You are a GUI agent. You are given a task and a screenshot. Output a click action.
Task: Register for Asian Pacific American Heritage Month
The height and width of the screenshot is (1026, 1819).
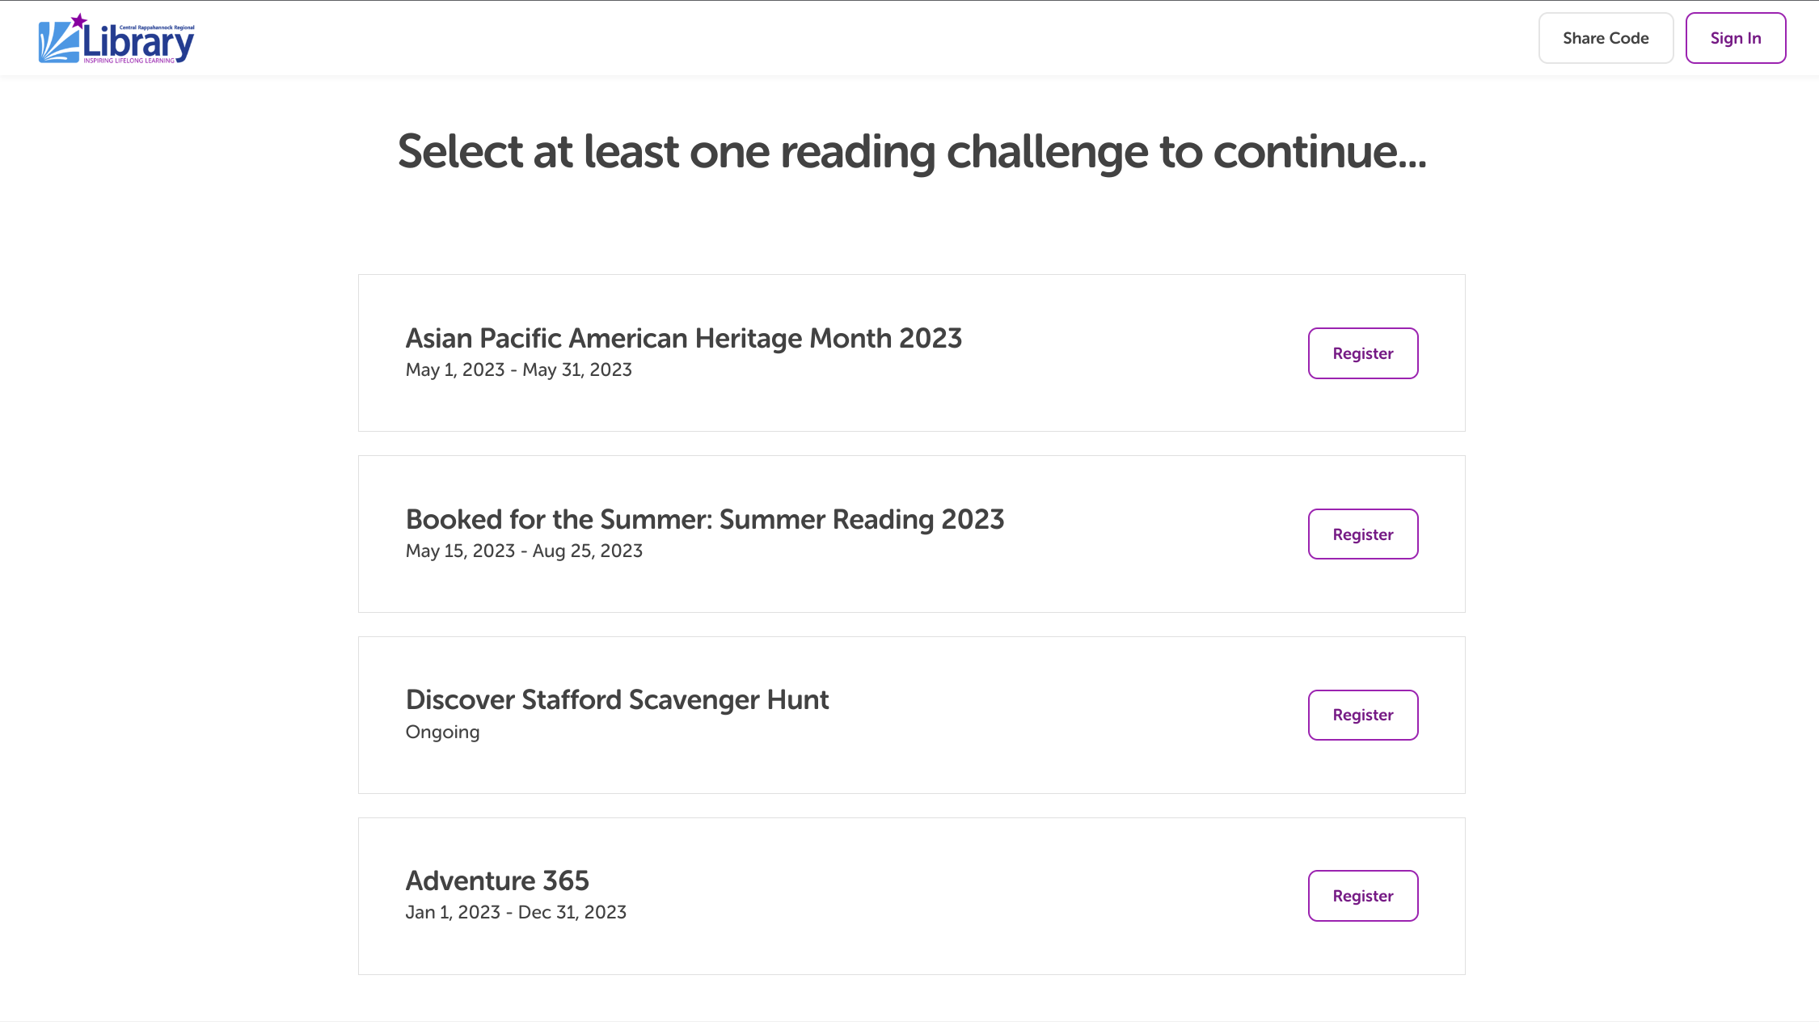tap(1363, 353)
